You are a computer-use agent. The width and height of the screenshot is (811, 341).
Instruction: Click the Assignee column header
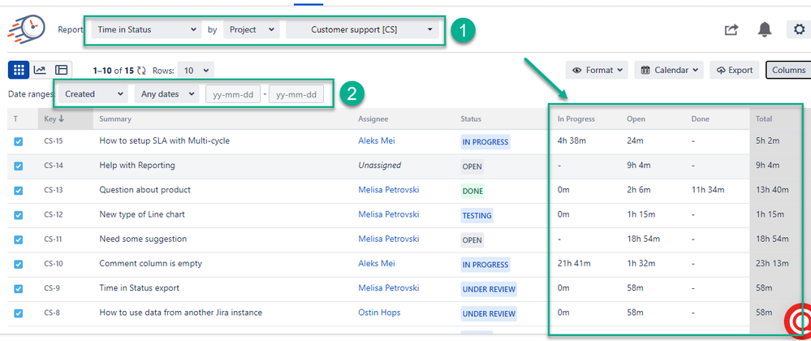coord(373,119)
